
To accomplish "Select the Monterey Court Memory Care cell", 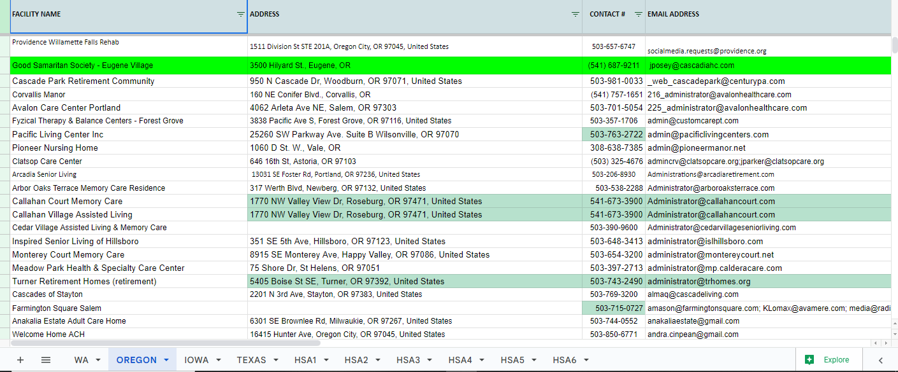I will coord(129,254).
